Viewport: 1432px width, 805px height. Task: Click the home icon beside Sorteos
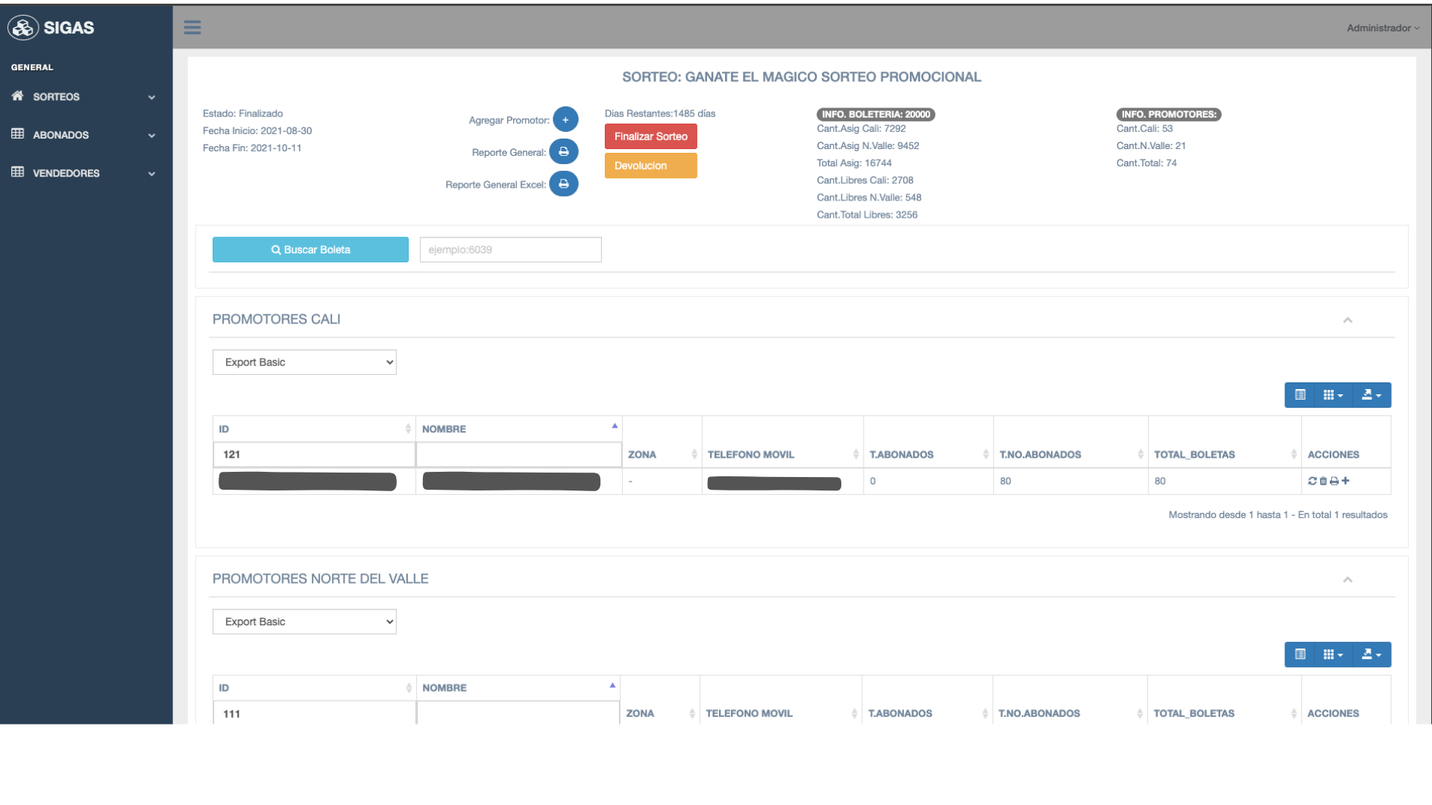pos(18,96)
